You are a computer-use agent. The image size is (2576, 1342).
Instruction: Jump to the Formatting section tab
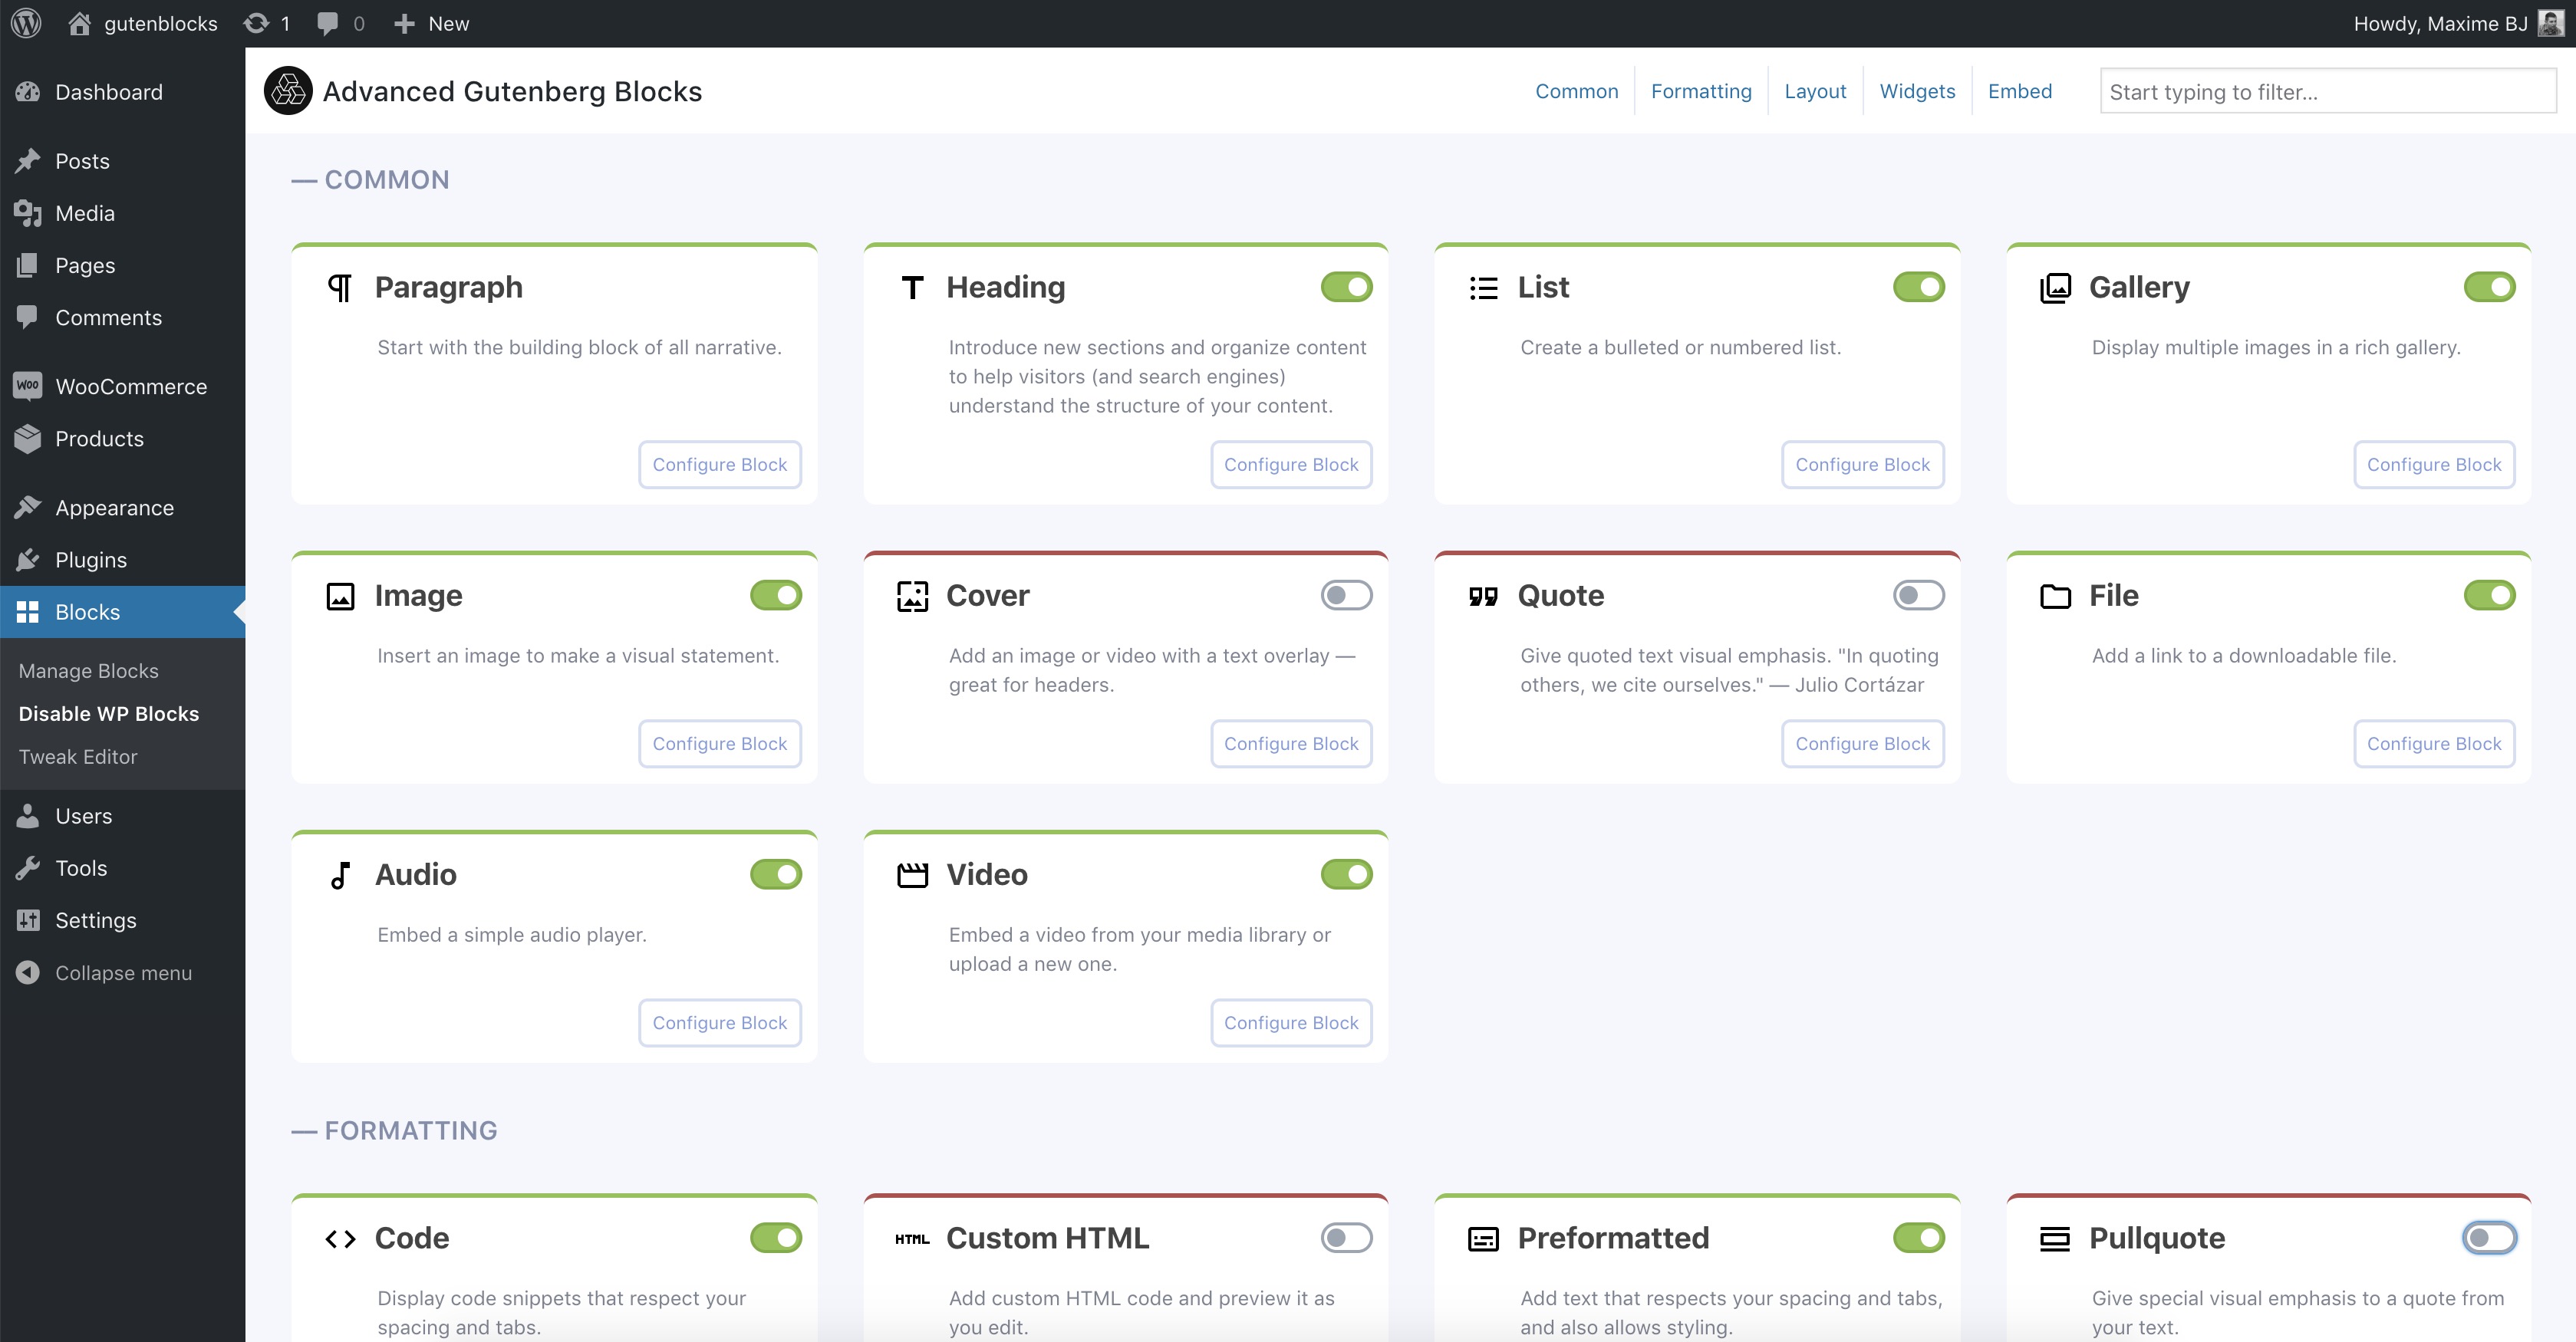[1701, 91]
